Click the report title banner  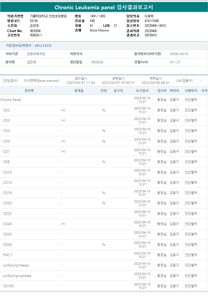(x=104, y=7)
